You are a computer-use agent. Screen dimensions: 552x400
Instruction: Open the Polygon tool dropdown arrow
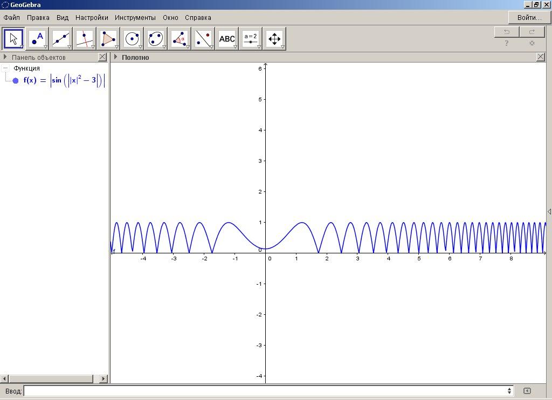pyautogui.click(x=116, y=47)
